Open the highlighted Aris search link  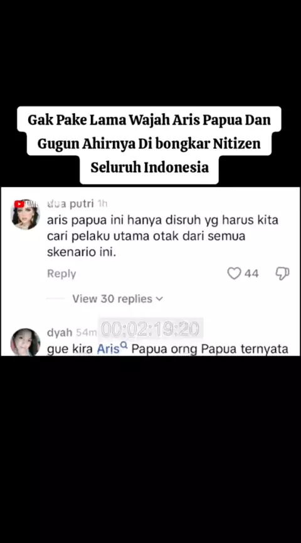108,349
